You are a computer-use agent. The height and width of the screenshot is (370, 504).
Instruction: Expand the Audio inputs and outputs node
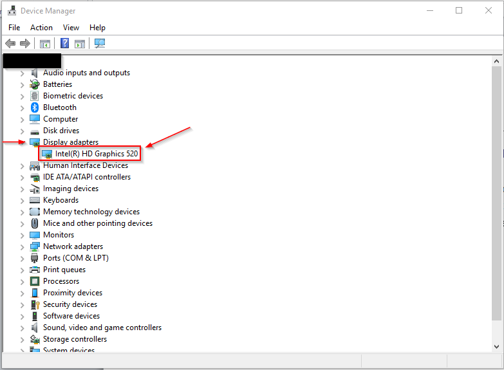[x=22, y=73]
